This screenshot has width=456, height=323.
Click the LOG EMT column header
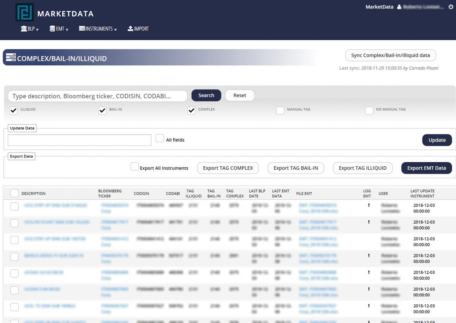[x=367, y=194]
